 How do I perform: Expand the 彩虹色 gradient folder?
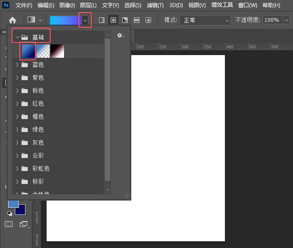17,168
